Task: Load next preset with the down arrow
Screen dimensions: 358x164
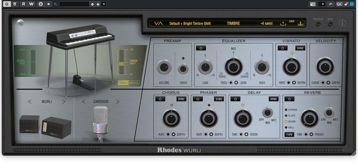Action: pyautogui.click(x=98, y=4)
